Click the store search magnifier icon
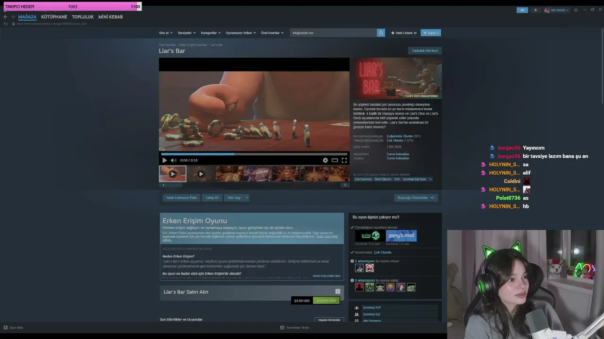604x339 pixels. (x=381, y=33)
